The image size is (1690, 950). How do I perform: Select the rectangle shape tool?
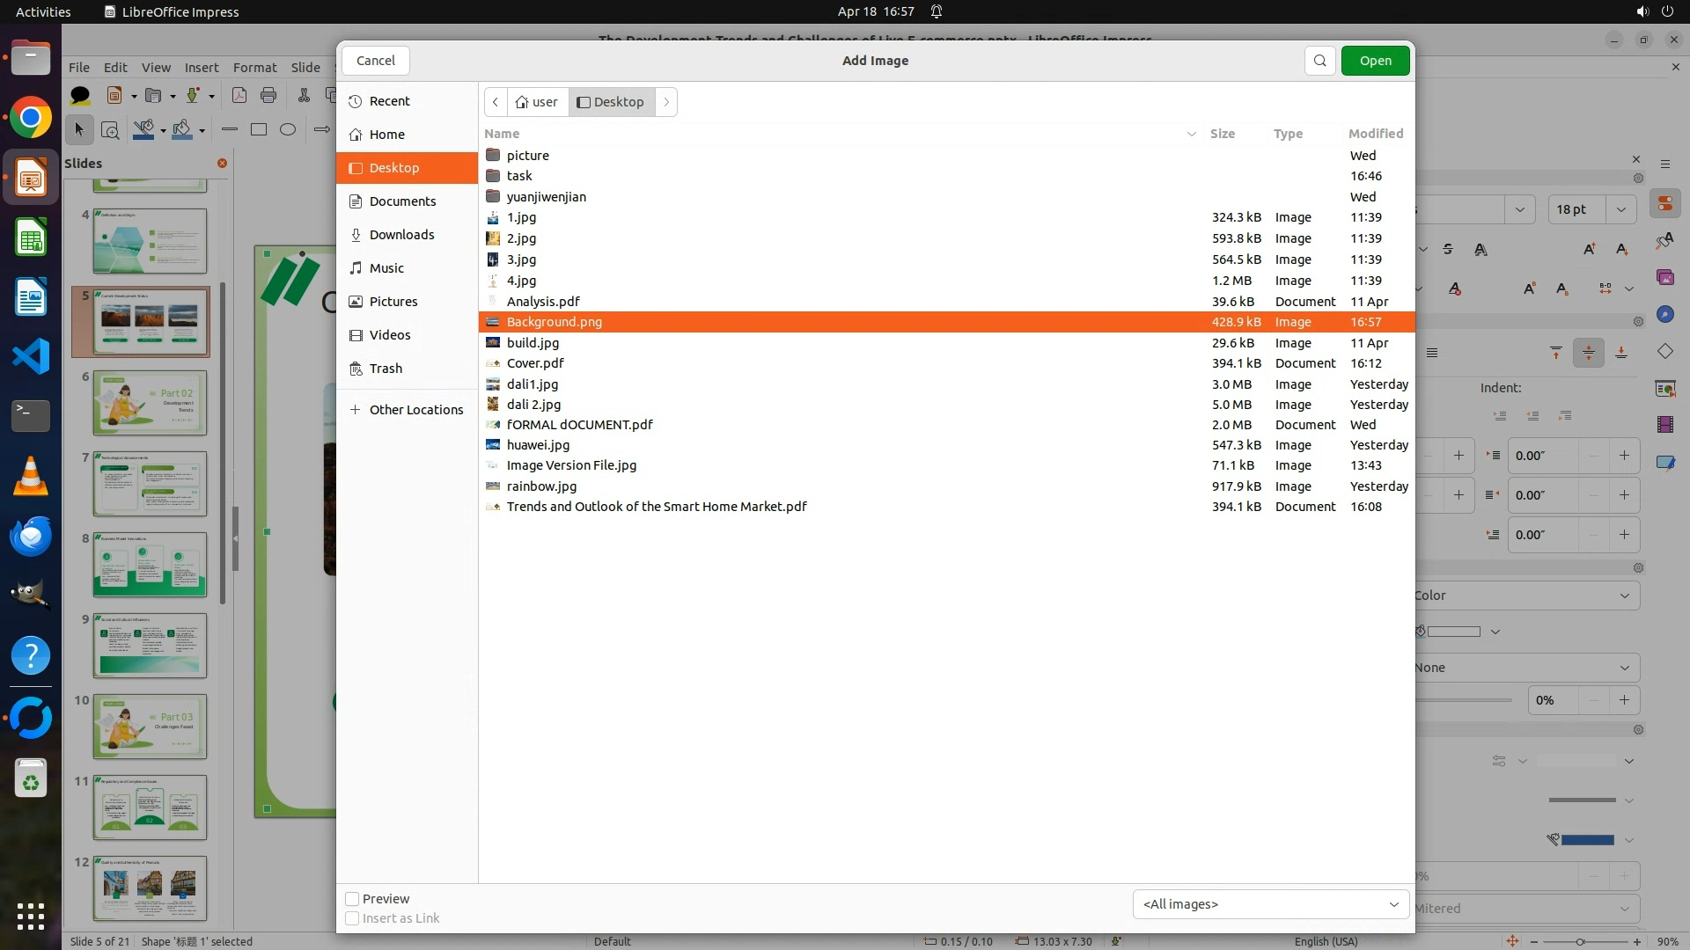coord(259,129)
